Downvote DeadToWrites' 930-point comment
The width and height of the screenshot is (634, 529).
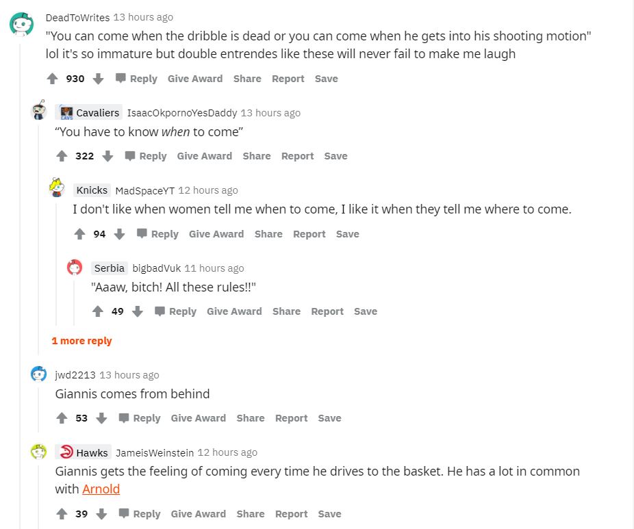(98, 79)
